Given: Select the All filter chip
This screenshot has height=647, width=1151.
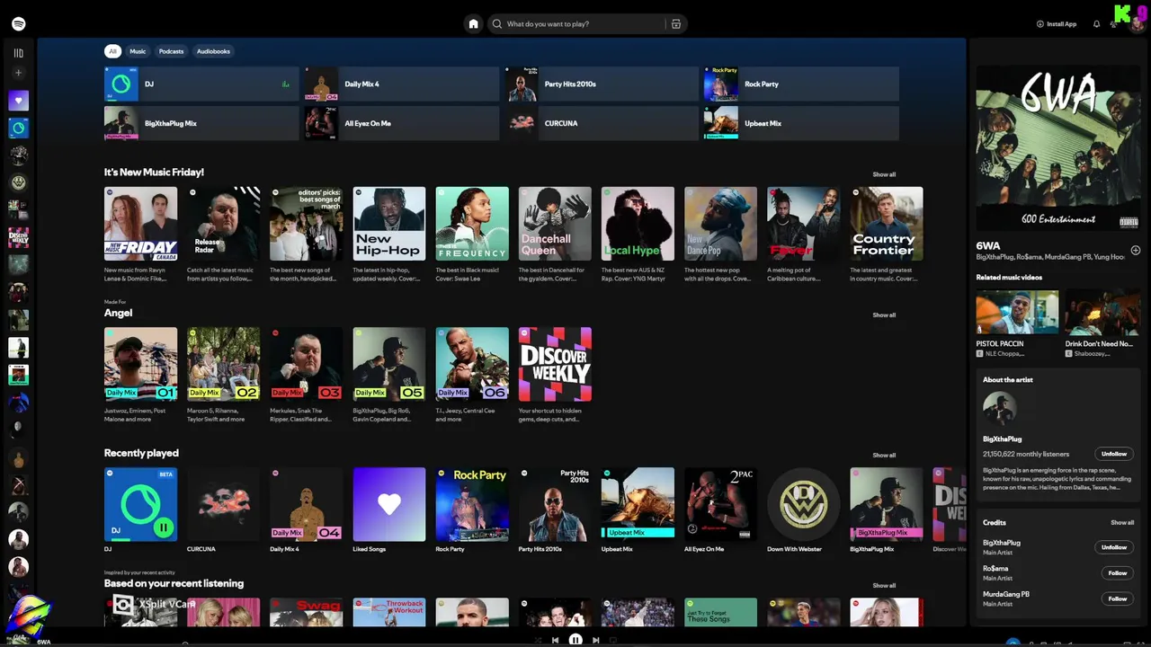Looking at the screenshot, I should pos(112,51).
